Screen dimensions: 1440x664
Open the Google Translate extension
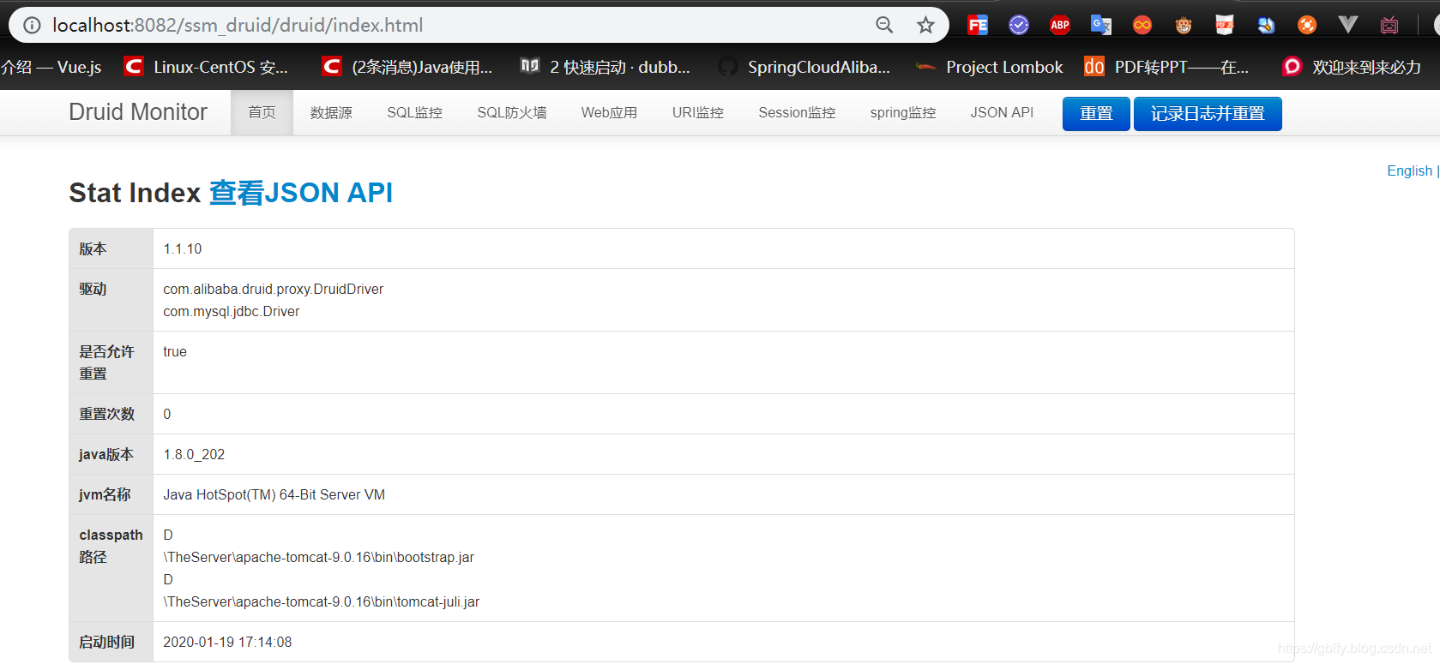1101,25
